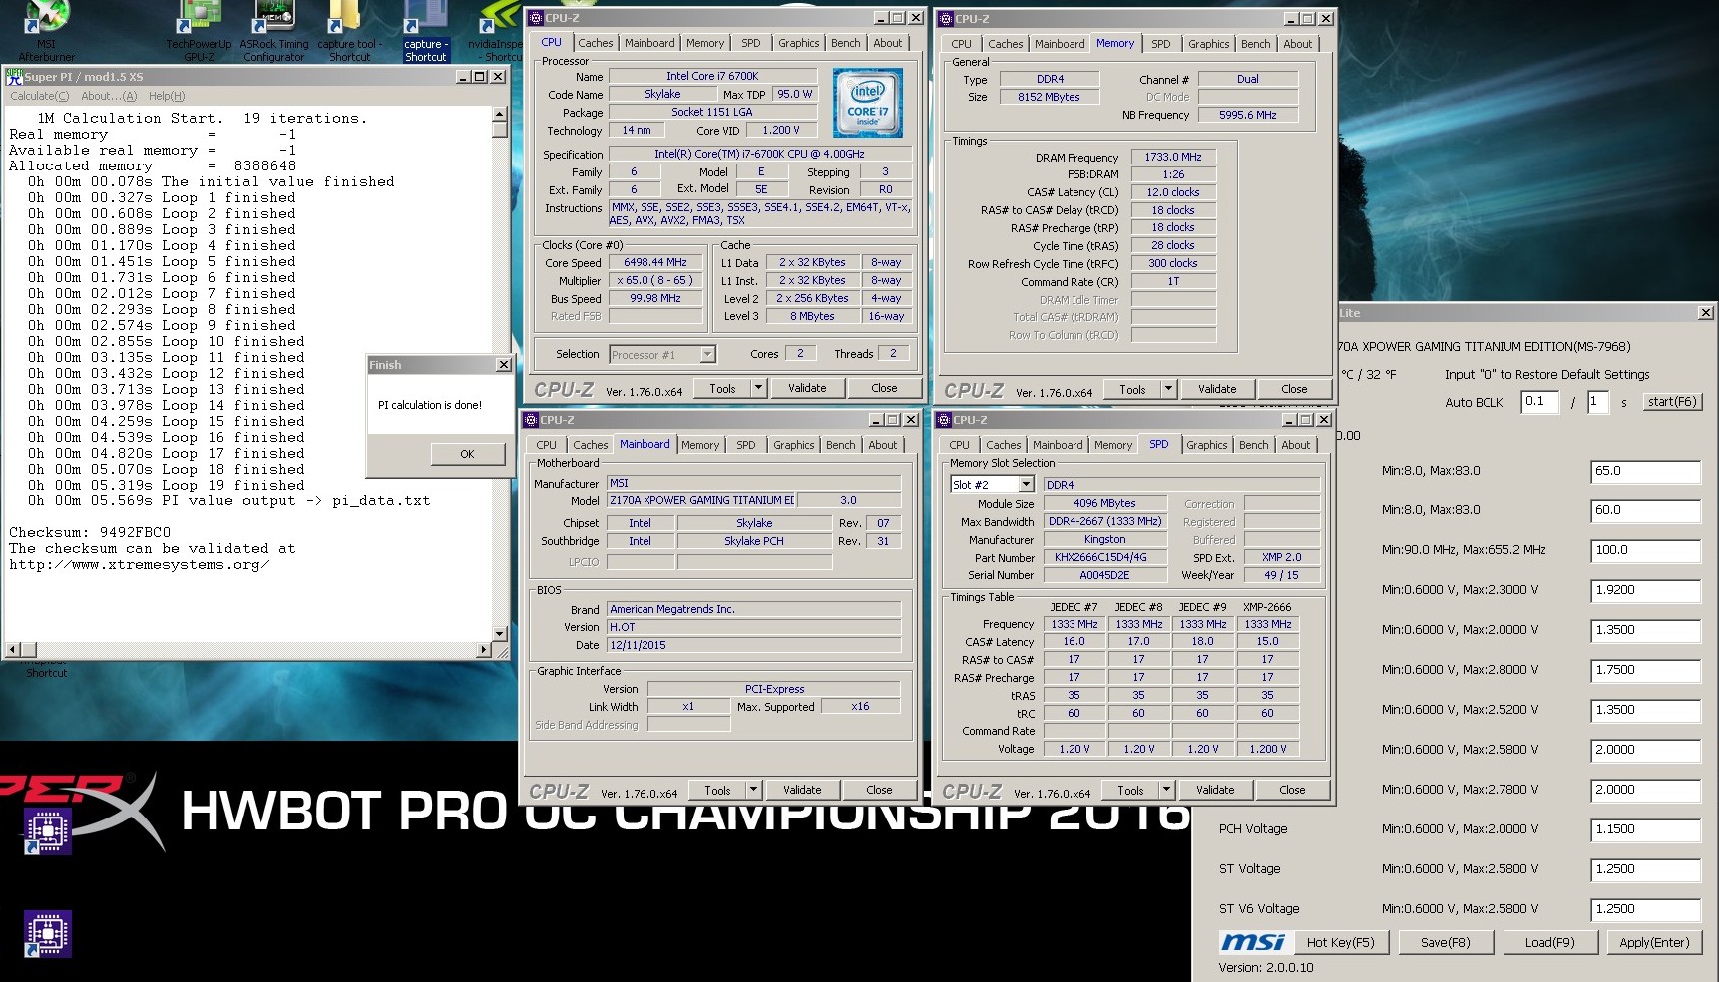
Task: Click the Super PI vertical scrollbar up arrow
Action: tap(500, 115)
